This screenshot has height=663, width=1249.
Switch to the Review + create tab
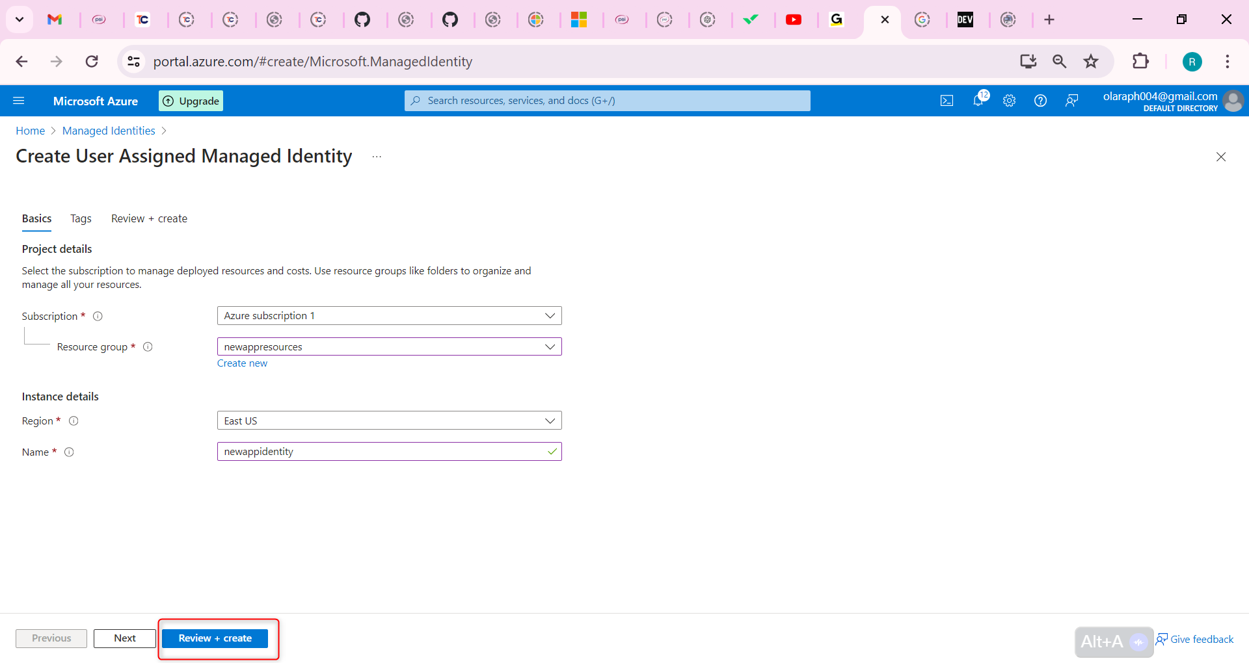148,218
